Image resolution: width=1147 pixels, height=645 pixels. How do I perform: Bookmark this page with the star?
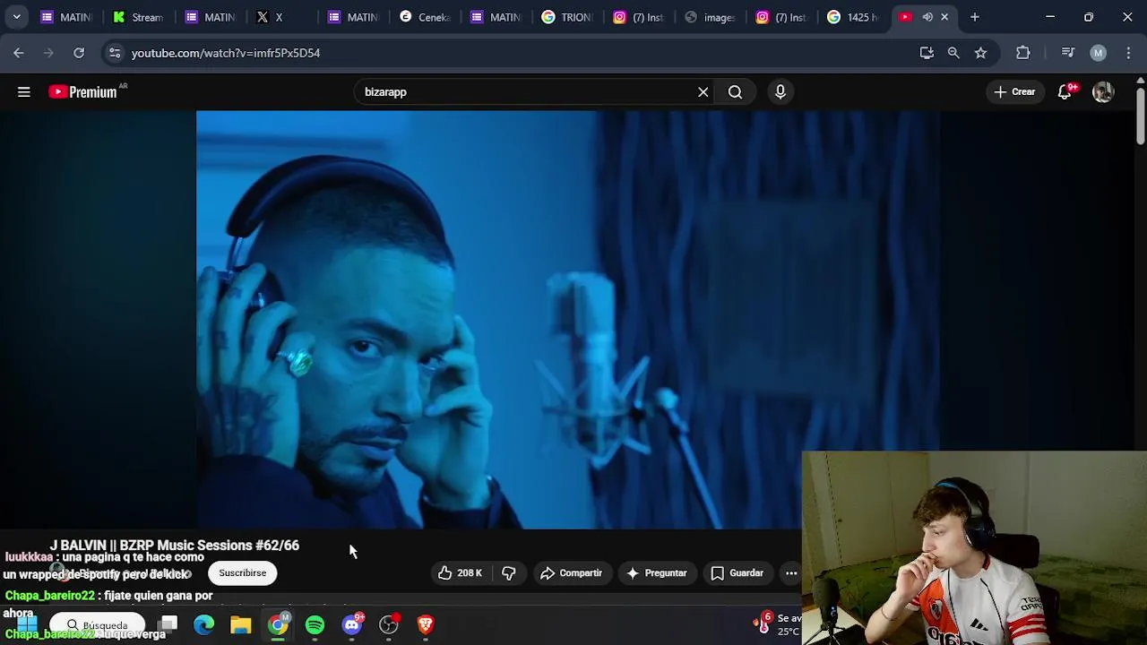[x=980, y=53]
